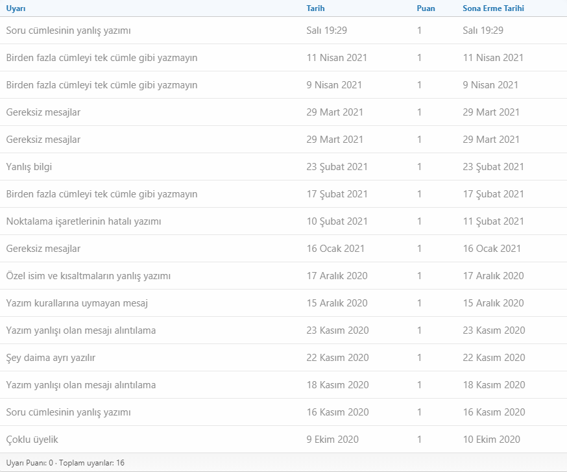The height and width of the screenshot is (472, 567).
Task: Click the Puan column header
Action: [426, 8]
